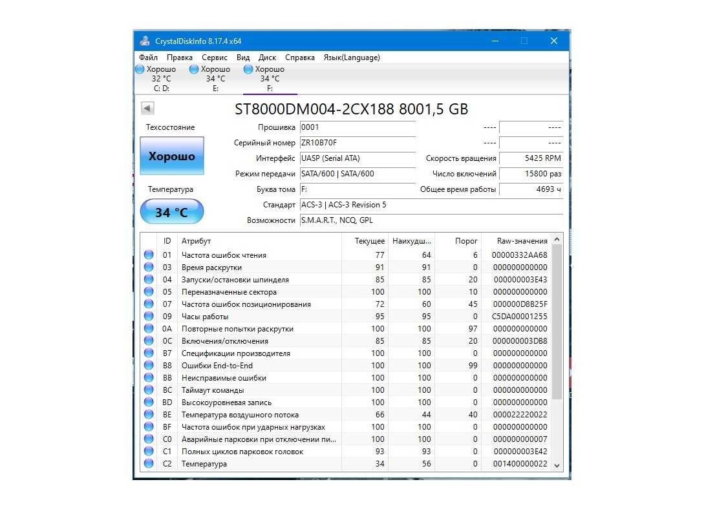The image size is (726, 513).
Task: Open the Файл menu
Action: click(x=148, y=58)
